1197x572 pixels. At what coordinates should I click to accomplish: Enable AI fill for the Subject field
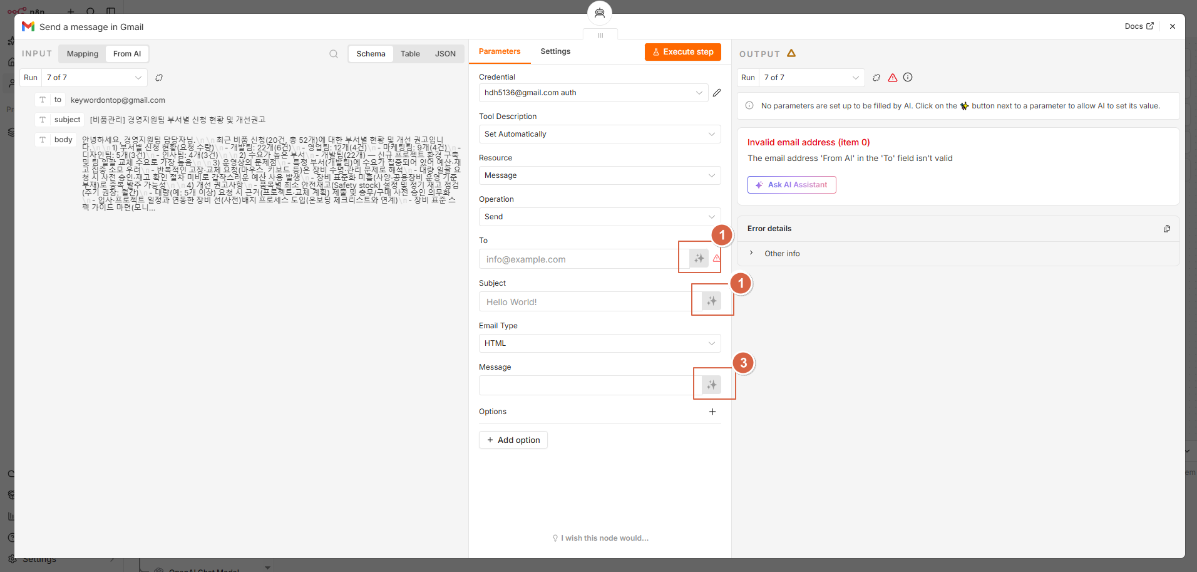coord(711,301)
